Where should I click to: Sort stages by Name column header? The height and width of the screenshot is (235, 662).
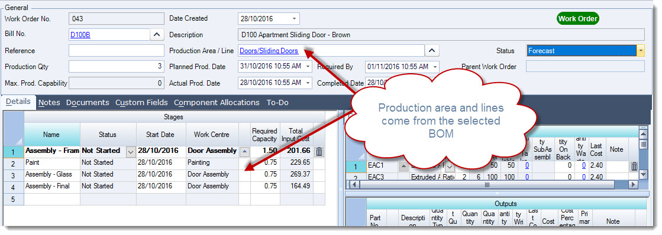point(51,135)
